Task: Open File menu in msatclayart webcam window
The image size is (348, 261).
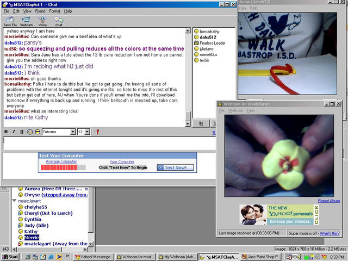Action: tap(221, 110)
